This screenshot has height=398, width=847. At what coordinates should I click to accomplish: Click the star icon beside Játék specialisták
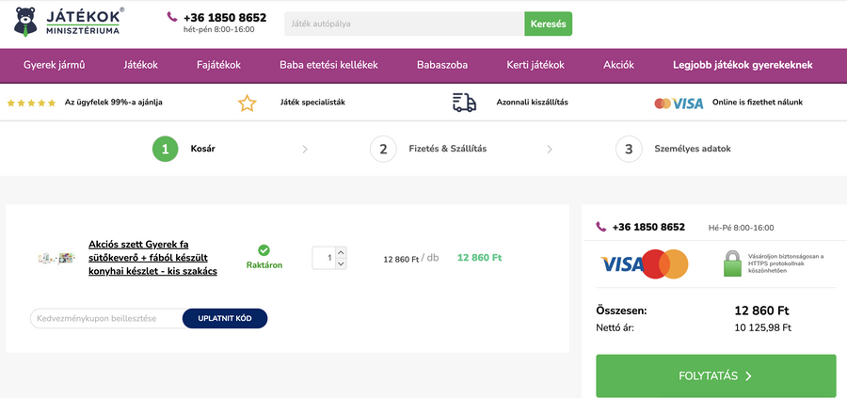pyautogui.click(x=247, y=103)
